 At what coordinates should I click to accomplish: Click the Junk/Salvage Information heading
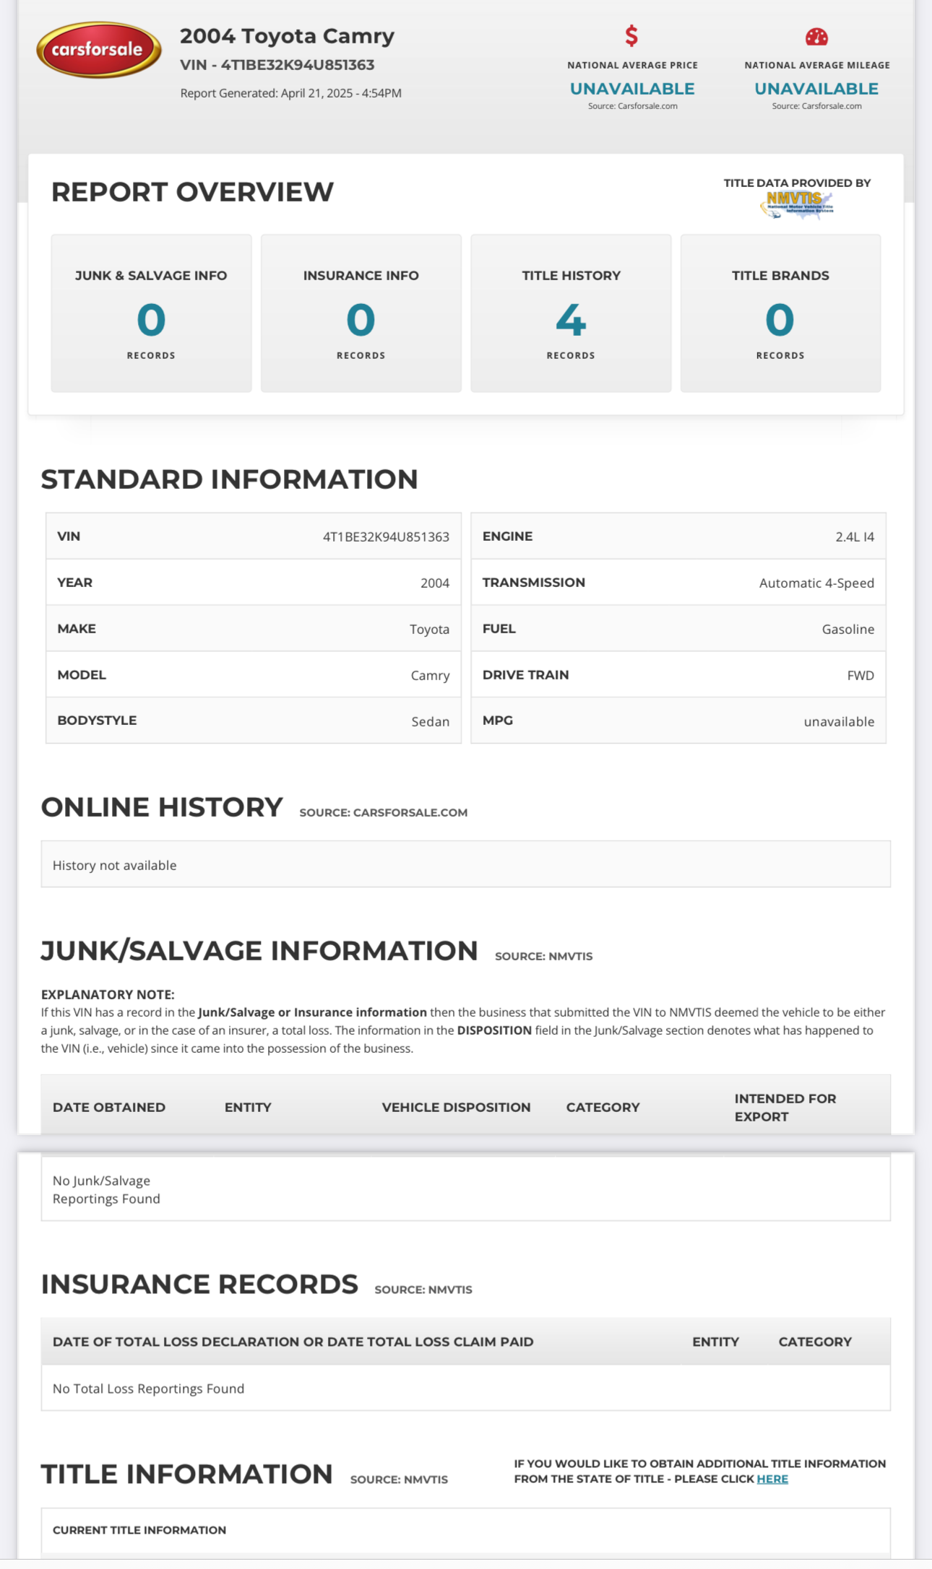tap(259, 951)
